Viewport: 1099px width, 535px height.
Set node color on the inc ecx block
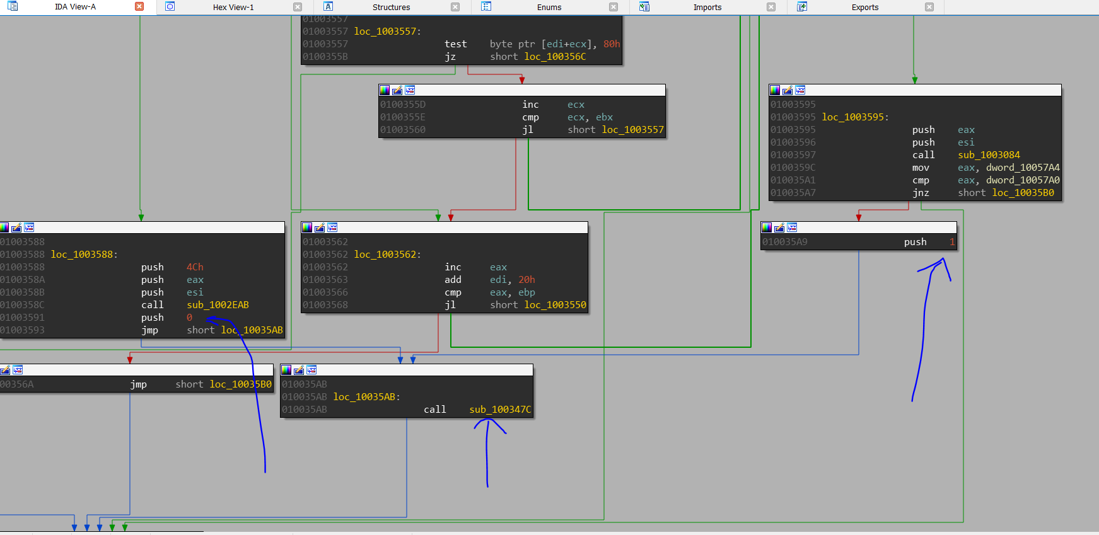pos(385,90)
